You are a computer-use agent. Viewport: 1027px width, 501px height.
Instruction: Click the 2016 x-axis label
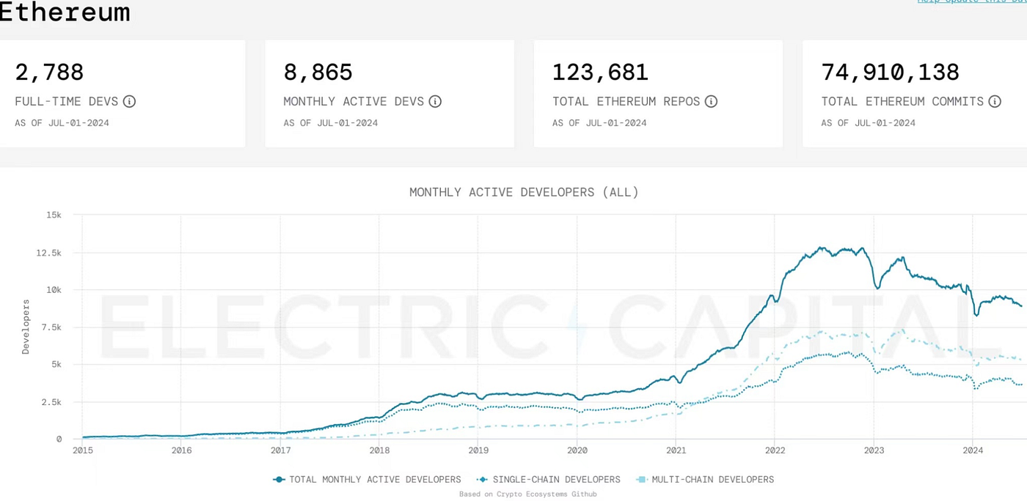[x=181, y=450]
